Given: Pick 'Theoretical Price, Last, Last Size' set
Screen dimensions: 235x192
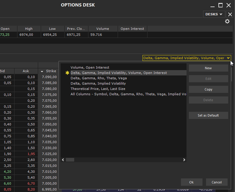Looking at the screenshot, I should point(98,89).
